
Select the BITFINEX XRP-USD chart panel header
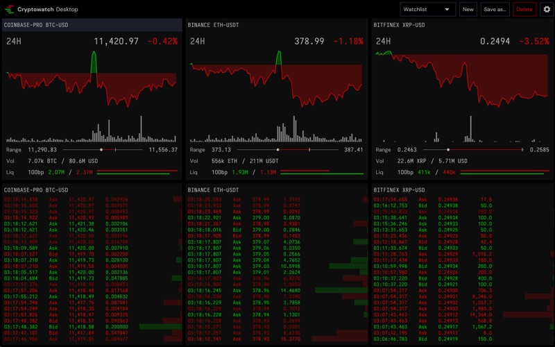pyautogui.click(x=462, y=25)
